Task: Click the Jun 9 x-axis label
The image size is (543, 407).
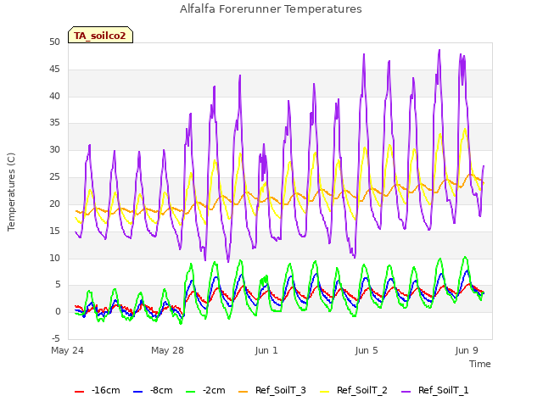Action: tap(467, 350)
